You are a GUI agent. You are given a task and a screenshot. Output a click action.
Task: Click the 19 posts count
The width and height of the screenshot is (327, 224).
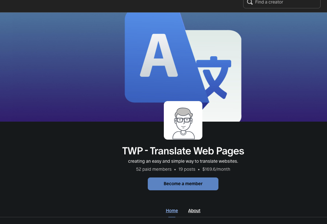(x=187, y=169)
